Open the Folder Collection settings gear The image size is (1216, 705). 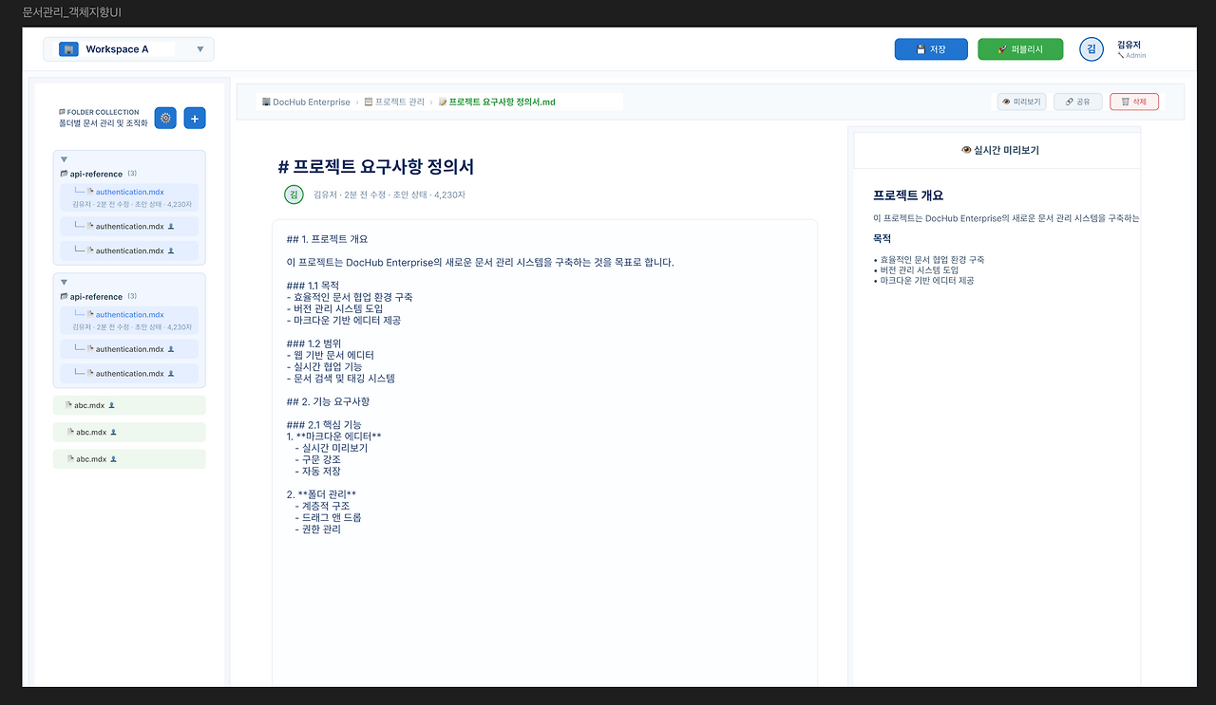click(165, 118)
